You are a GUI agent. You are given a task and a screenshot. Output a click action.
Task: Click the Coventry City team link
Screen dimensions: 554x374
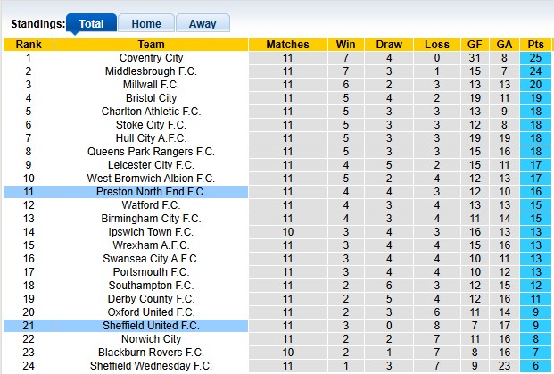151,58
